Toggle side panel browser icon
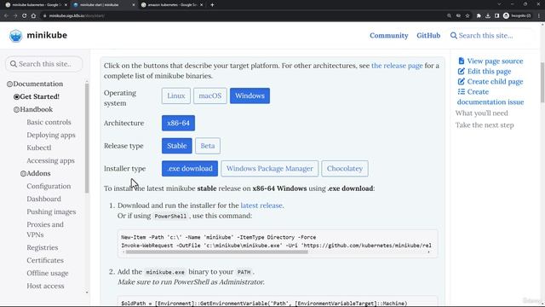 tap(496, 15)
